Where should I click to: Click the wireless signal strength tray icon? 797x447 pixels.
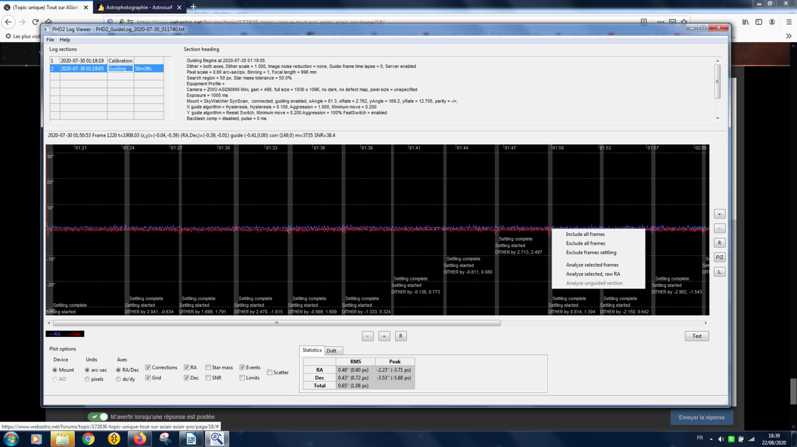coord(751,439)
